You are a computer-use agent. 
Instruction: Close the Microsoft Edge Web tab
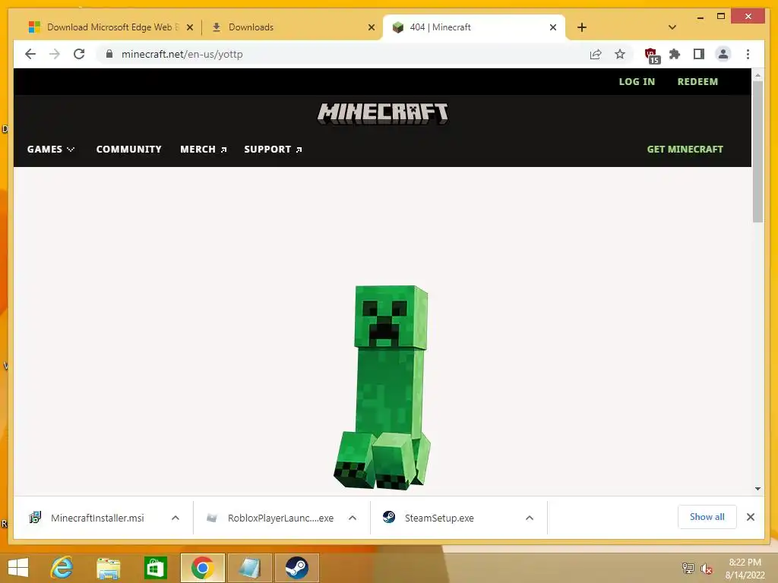(189, 27)
